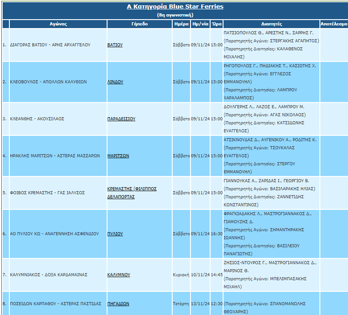
Task: Click referees ΡΗΓΟΠΟΥΛΟΣ Γ., ΠΗΔΙΑΚΗΣ Τ., ΚΑΣΙΩΤΗΣ Χ.
Action: [x=270, y=66]
